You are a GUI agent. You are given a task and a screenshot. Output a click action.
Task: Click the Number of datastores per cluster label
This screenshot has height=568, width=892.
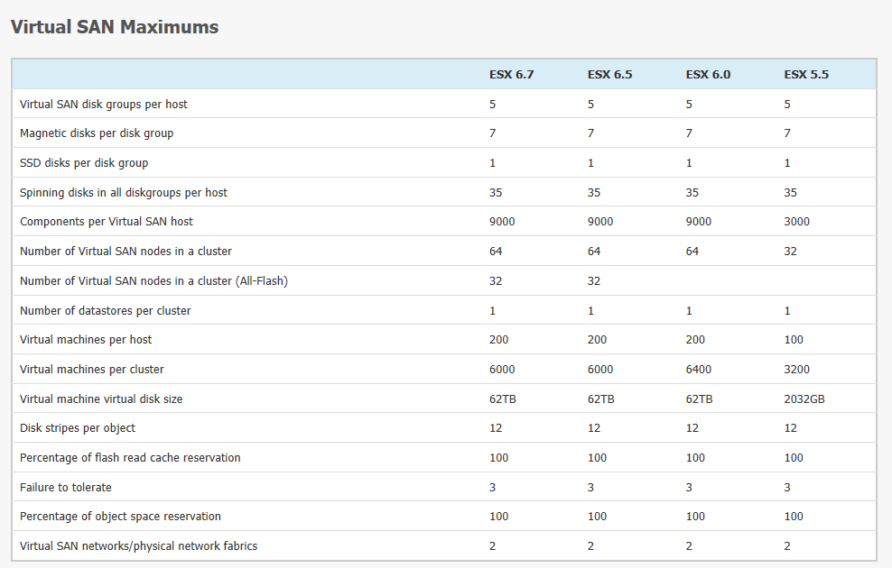pyautogui.click(x=106, y=310)
